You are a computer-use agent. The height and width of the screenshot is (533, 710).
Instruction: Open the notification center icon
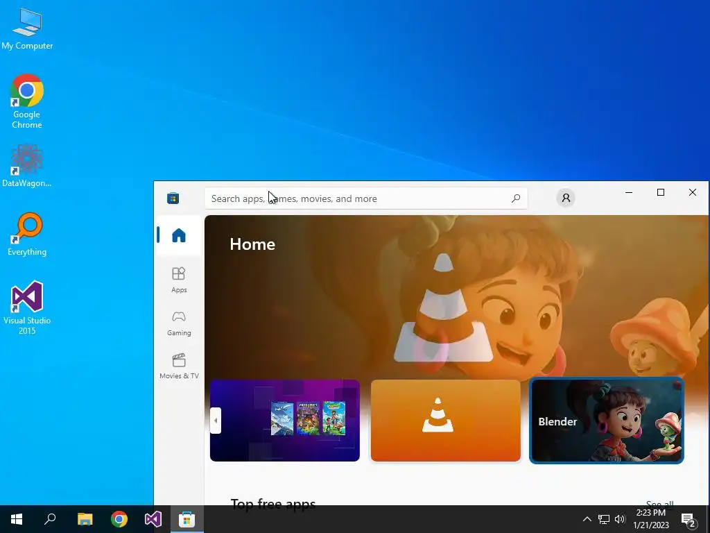coord(689,520)
